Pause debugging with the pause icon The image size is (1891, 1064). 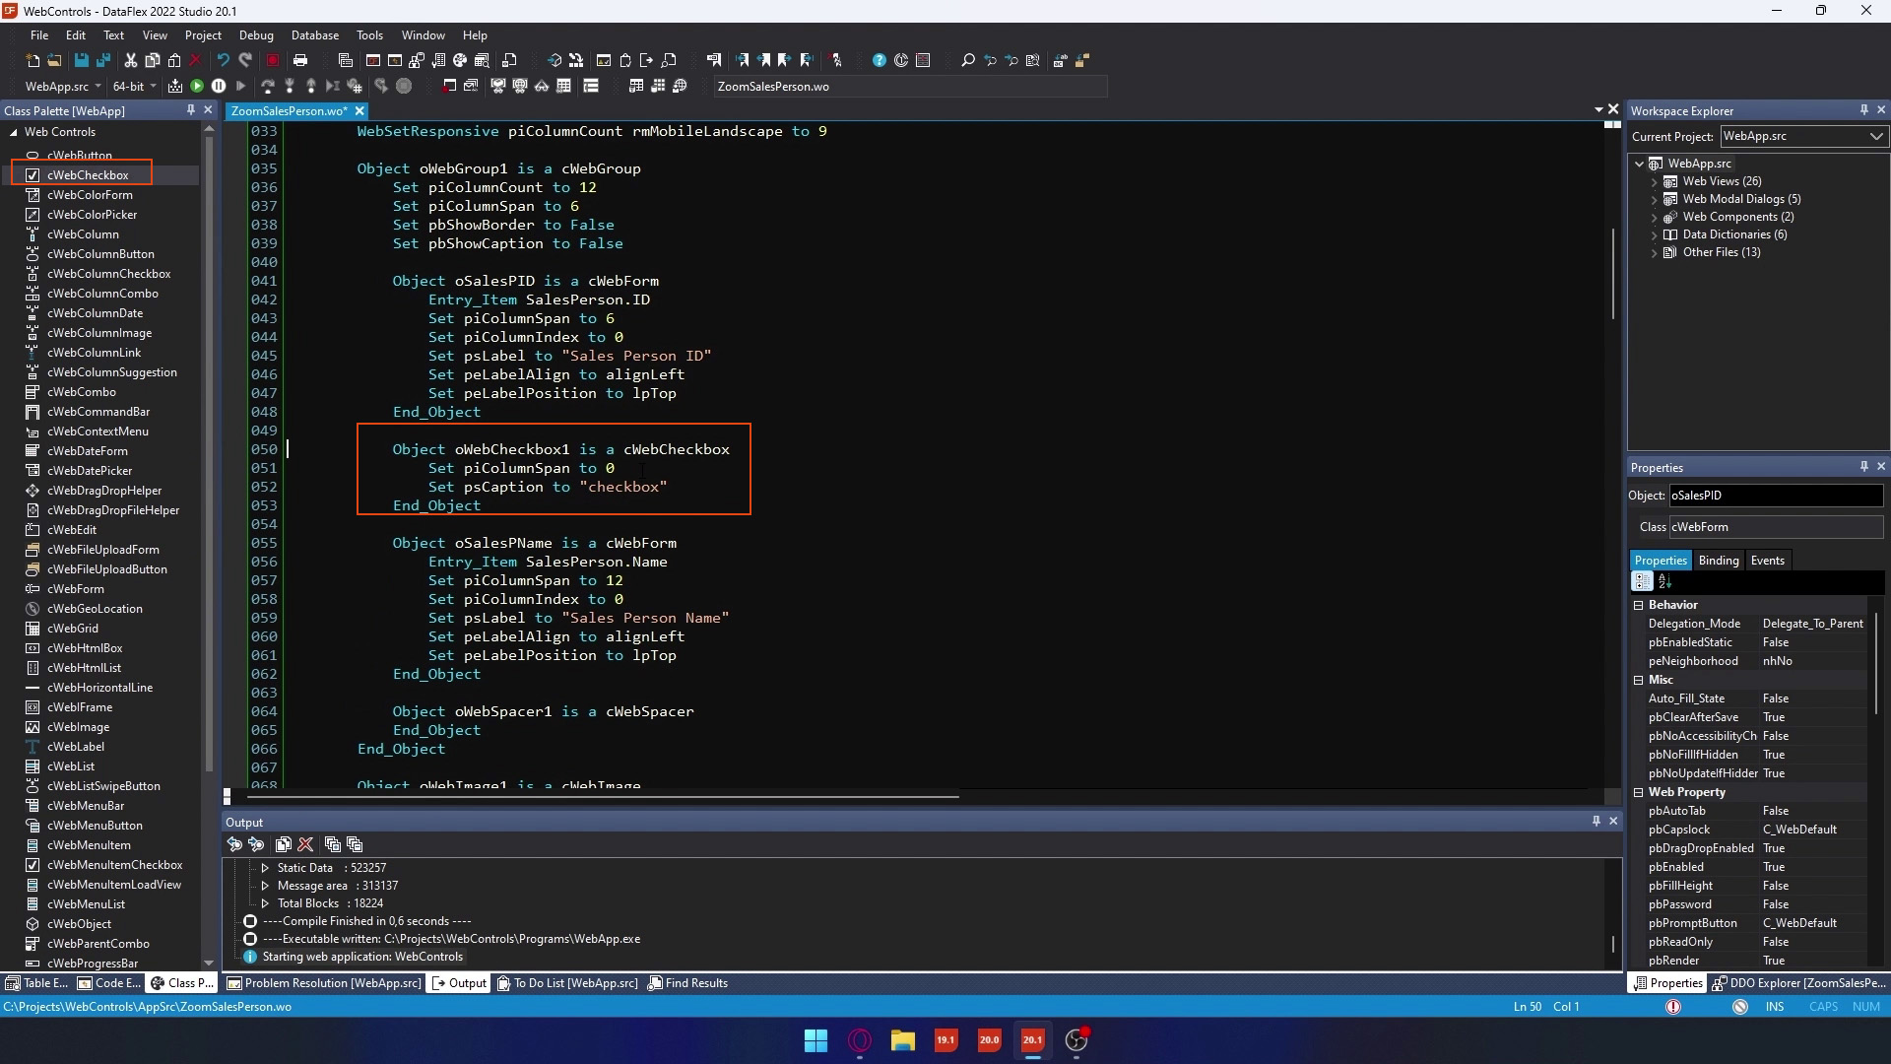pyautogui.click(x=219, y=86)
